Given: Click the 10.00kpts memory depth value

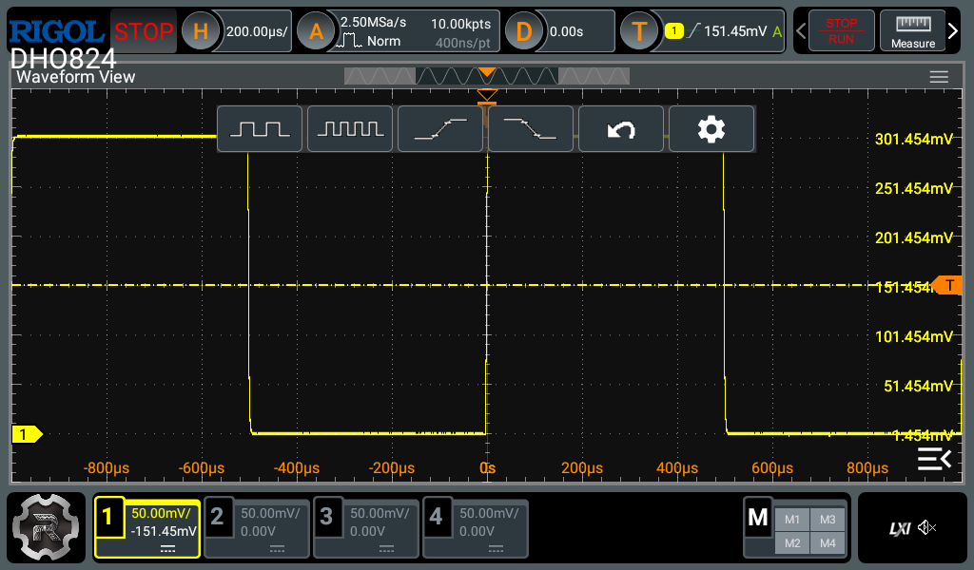Looking at the screenshot, I should point(460,24).
